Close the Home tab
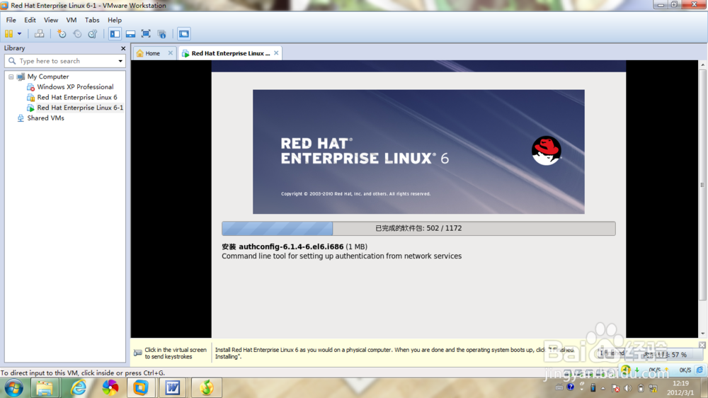 coord(170,53)
